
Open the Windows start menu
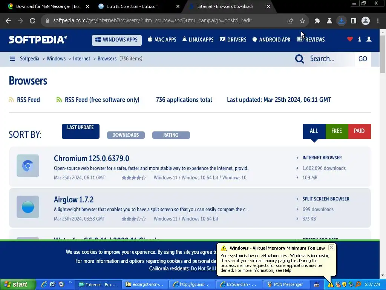coord(17,285)
